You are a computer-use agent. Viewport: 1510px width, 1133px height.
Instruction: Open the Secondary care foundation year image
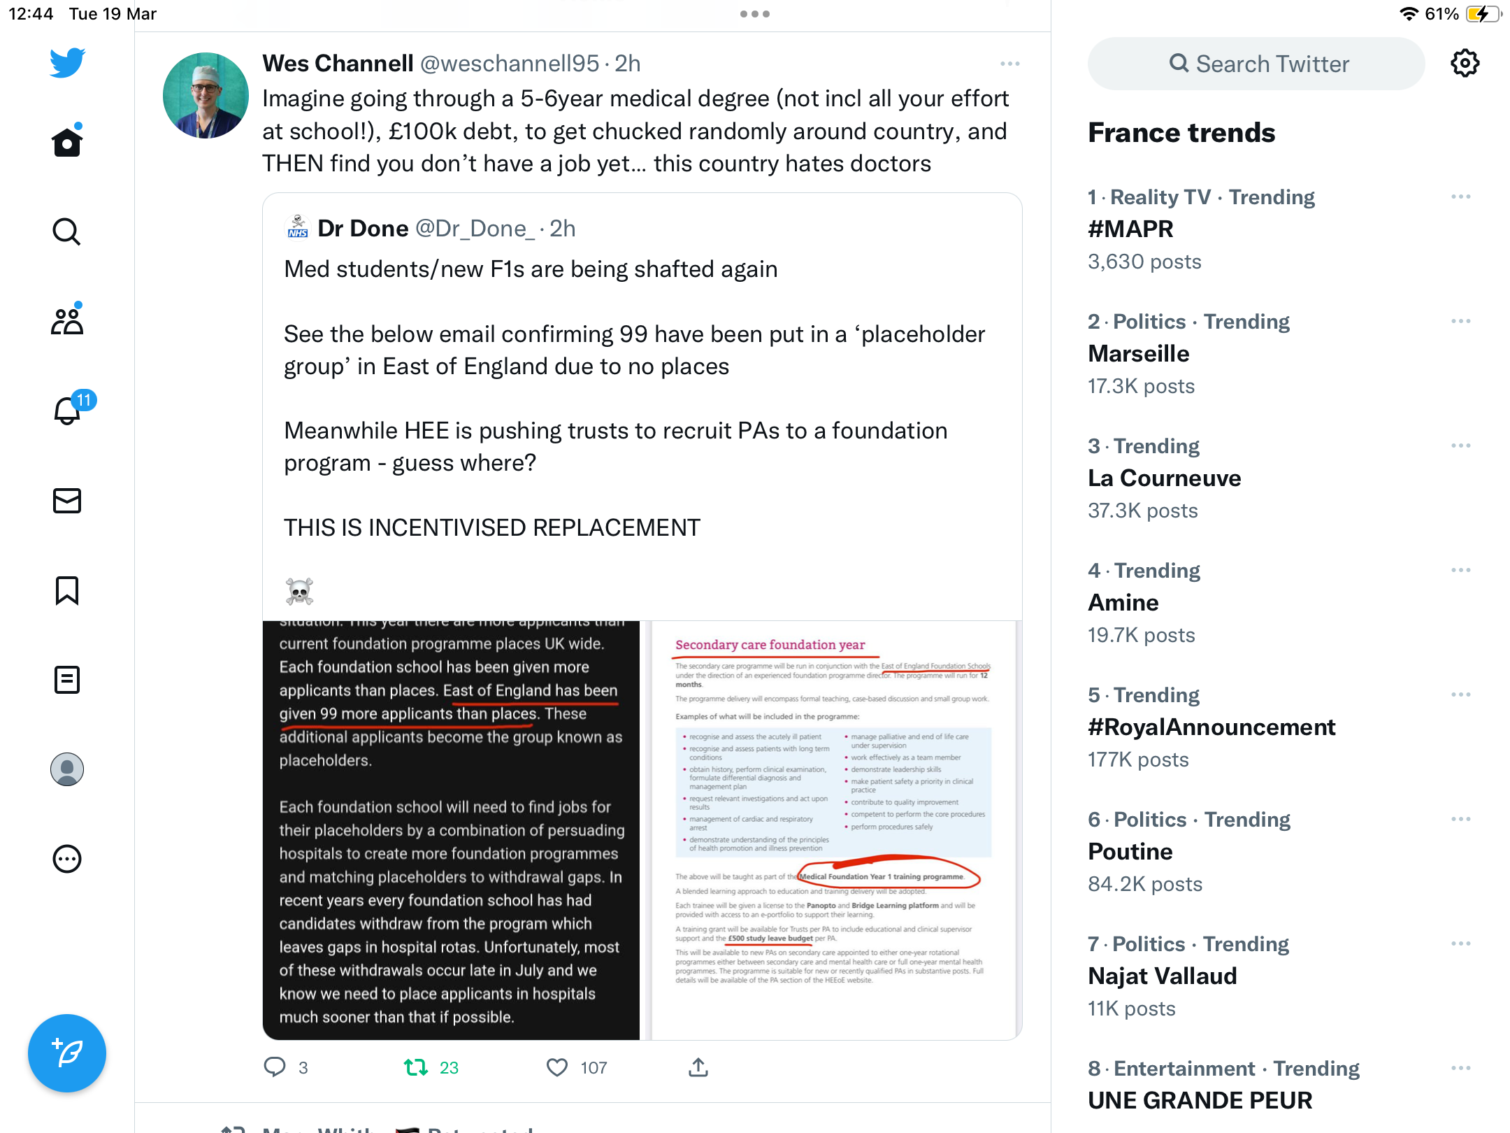(832, 830)
